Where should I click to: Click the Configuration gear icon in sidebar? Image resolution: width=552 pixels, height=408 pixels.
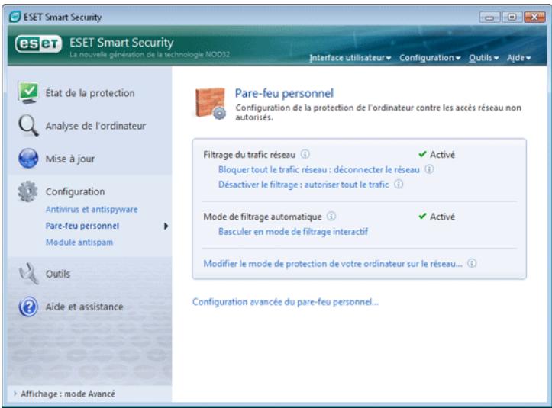click(x=27, y=191)
